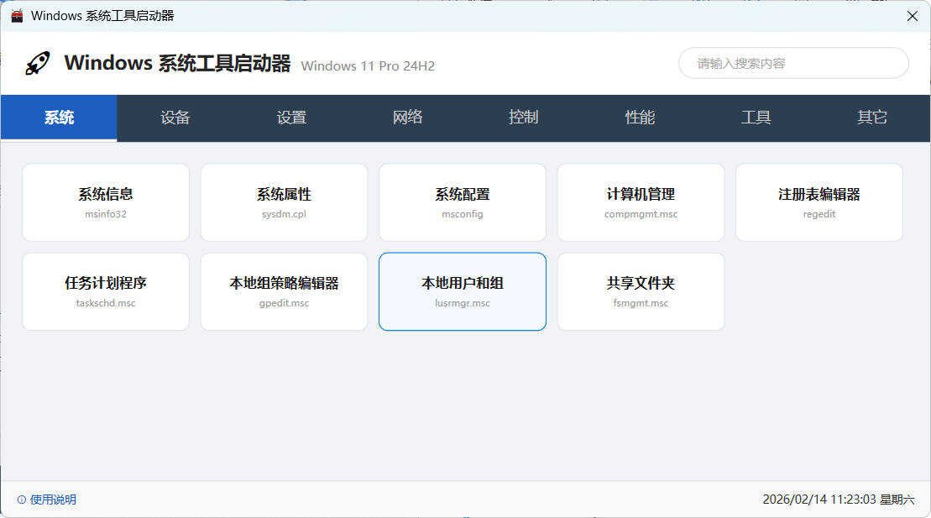The height and width of the screenshot is (518, 931).
Task: Select the 工具 tab
Action: 756,118
